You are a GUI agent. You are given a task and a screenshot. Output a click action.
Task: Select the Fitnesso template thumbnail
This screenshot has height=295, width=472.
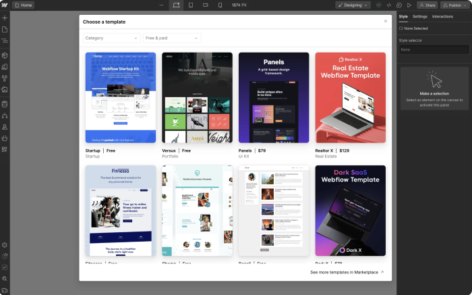(121, 211)
